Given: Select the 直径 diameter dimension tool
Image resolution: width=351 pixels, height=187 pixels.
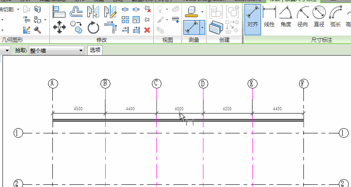Looking at the screenshot, I should (319, 18).
